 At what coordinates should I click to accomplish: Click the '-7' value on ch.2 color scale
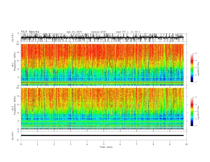click(196, 126)
